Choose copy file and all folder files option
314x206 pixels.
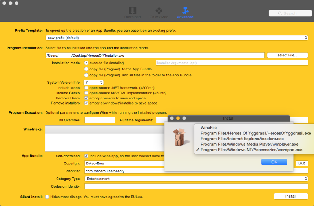(86, 75)
